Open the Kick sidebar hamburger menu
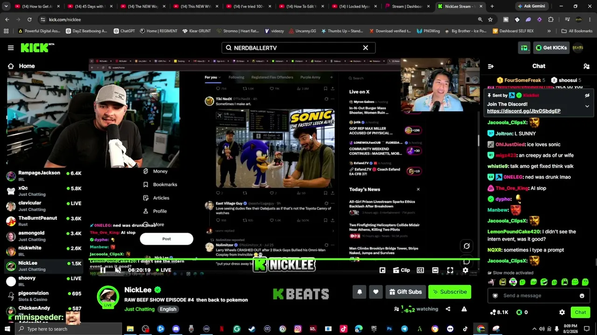 [x=11, y=47]
